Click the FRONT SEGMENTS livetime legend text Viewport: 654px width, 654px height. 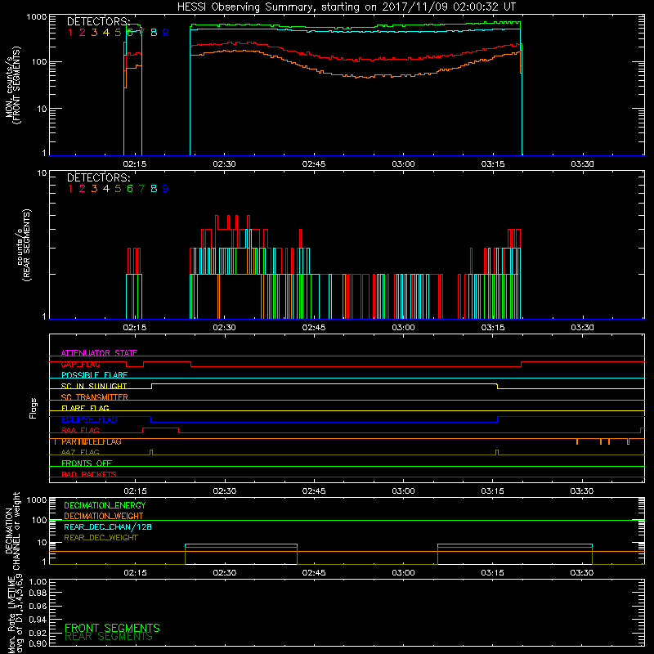(112, 628)
